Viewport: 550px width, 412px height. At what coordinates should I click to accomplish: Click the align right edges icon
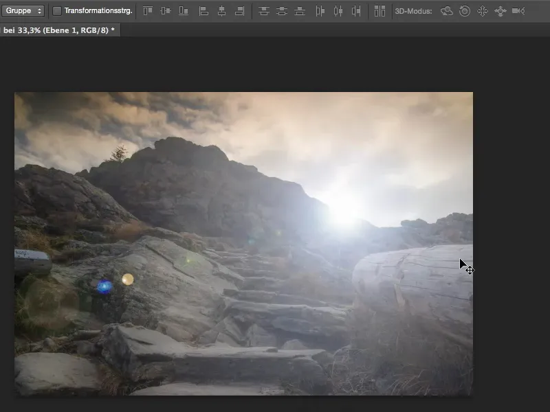click(239, 11)
